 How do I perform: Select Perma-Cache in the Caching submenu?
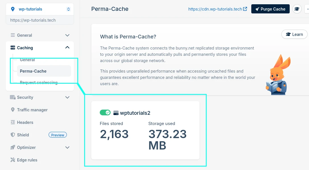pos(33,71)
